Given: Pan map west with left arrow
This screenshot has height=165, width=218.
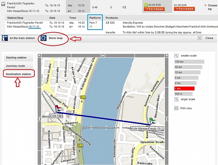Looking at the screenshot, I should [x=39, y=119].
